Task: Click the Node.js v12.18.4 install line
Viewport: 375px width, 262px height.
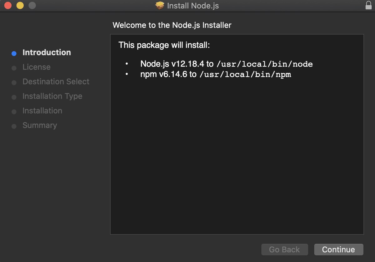Action: [226, 64]
